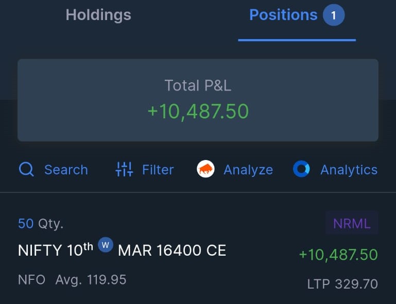The width and height of the screenshot is (396, 304).
Task: Click the position's green P&L value
Action: coord(338,255)
